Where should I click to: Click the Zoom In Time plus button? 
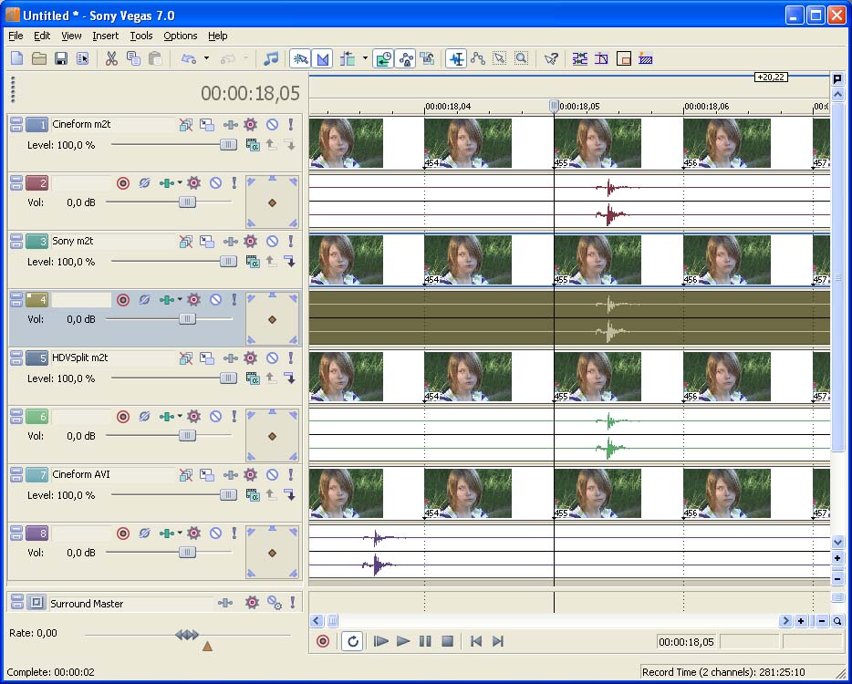(x=801, y=620)
